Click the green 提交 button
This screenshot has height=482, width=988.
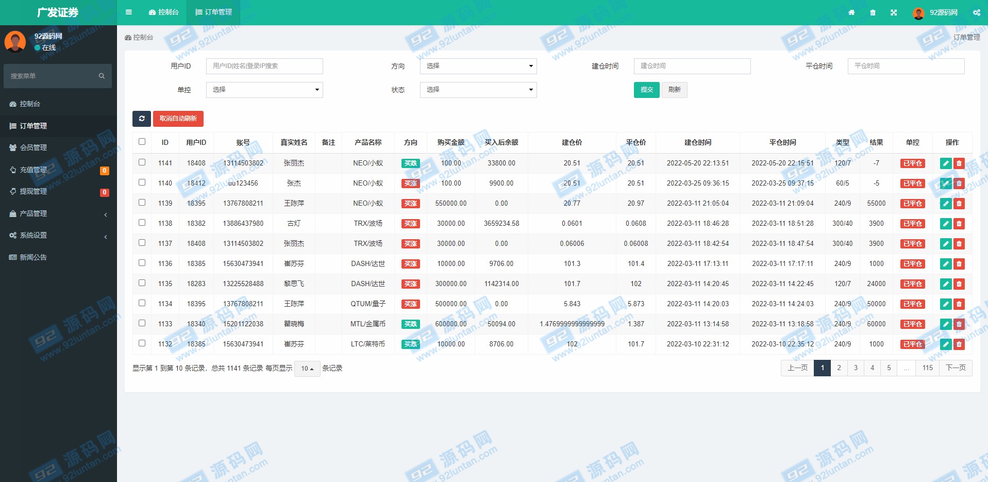646,90
